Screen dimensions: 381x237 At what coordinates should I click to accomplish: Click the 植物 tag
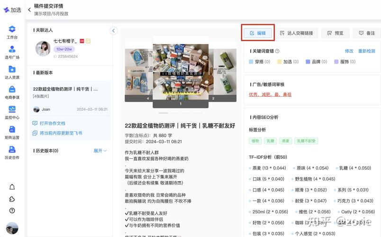255,141
